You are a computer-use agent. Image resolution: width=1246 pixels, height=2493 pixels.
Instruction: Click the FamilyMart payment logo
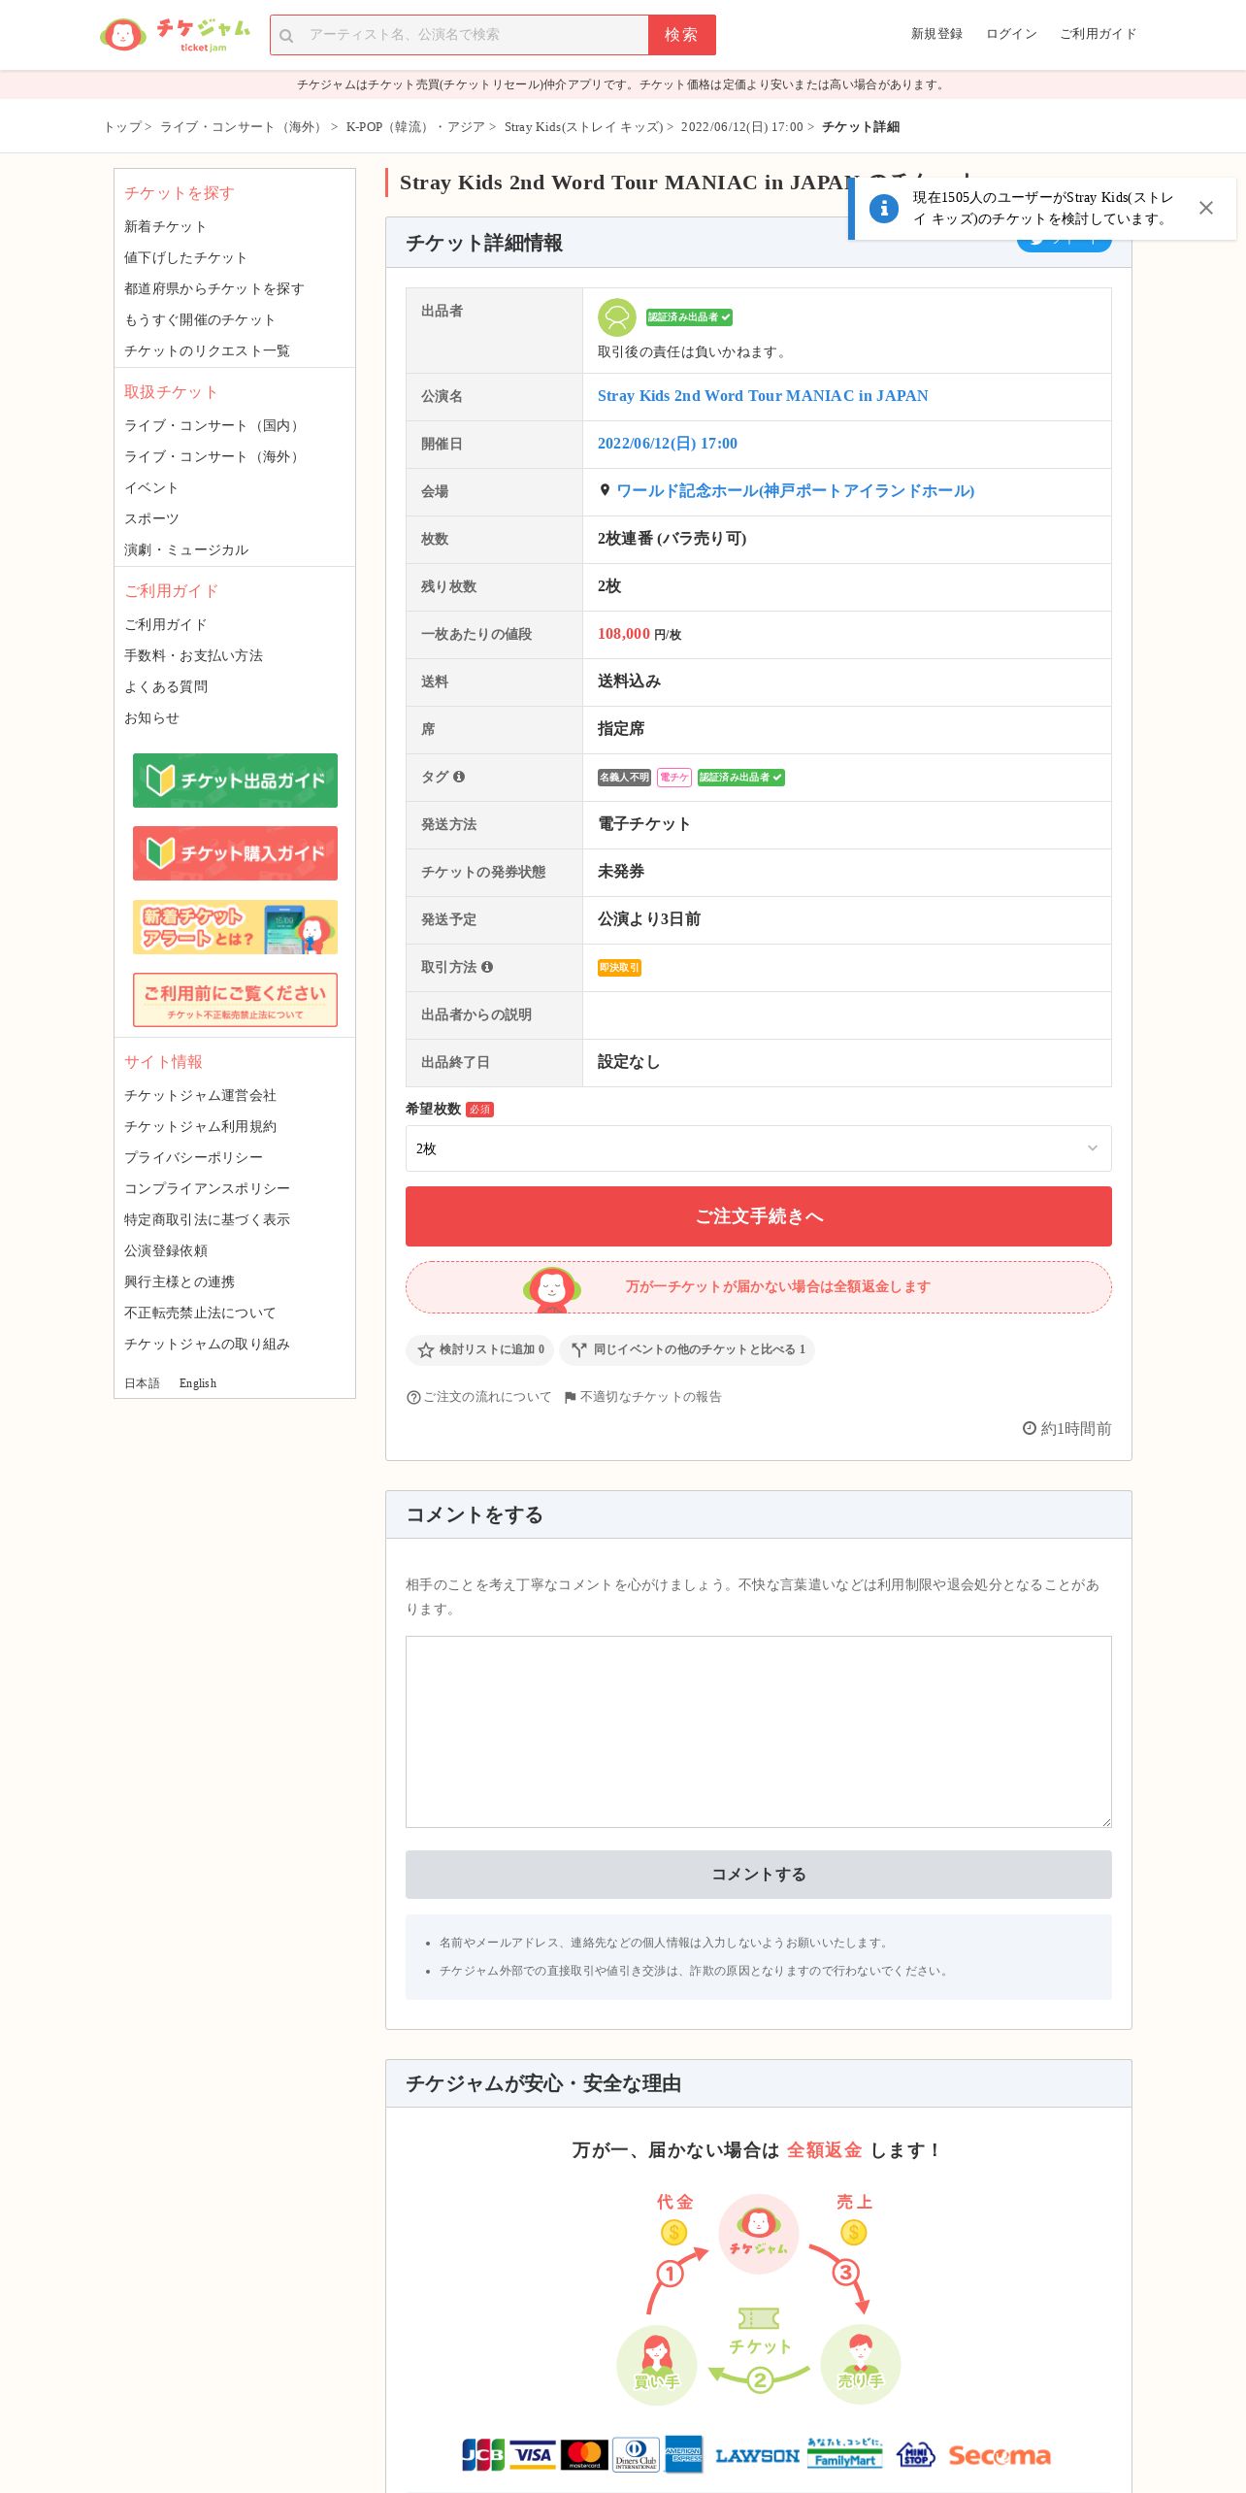(x=845, y=2454)
